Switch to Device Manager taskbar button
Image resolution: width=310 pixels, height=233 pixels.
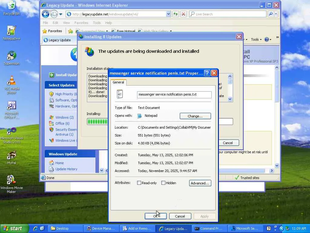(101, 228)
